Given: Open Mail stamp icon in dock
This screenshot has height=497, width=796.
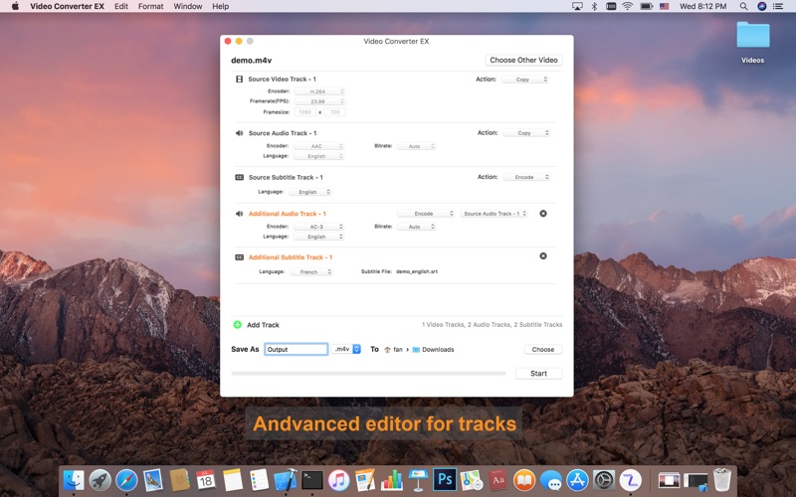Looking at the screenshot, I should (153, 480).
